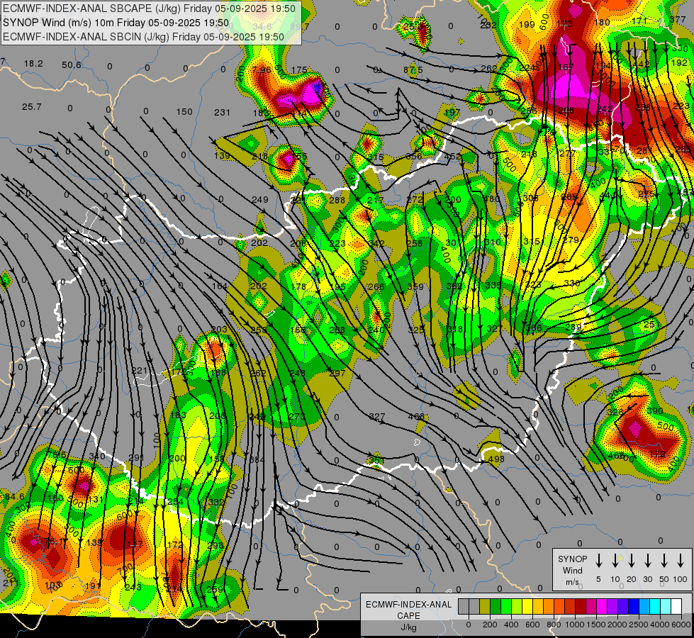Screen dimensions: 694x638
Task: Click the 'SYNOP Wind m/s' legend label
Action: click(x=572, y=570)
